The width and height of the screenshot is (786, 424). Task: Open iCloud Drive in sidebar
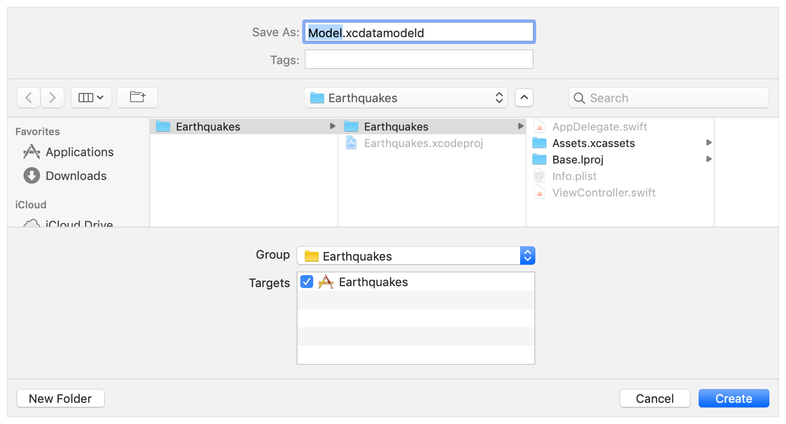pyautogui.click(x=79, y=224)
